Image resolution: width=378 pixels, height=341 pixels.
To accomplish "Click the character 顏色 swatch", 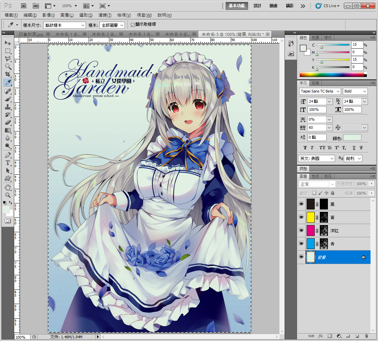I will coord(352,138).
